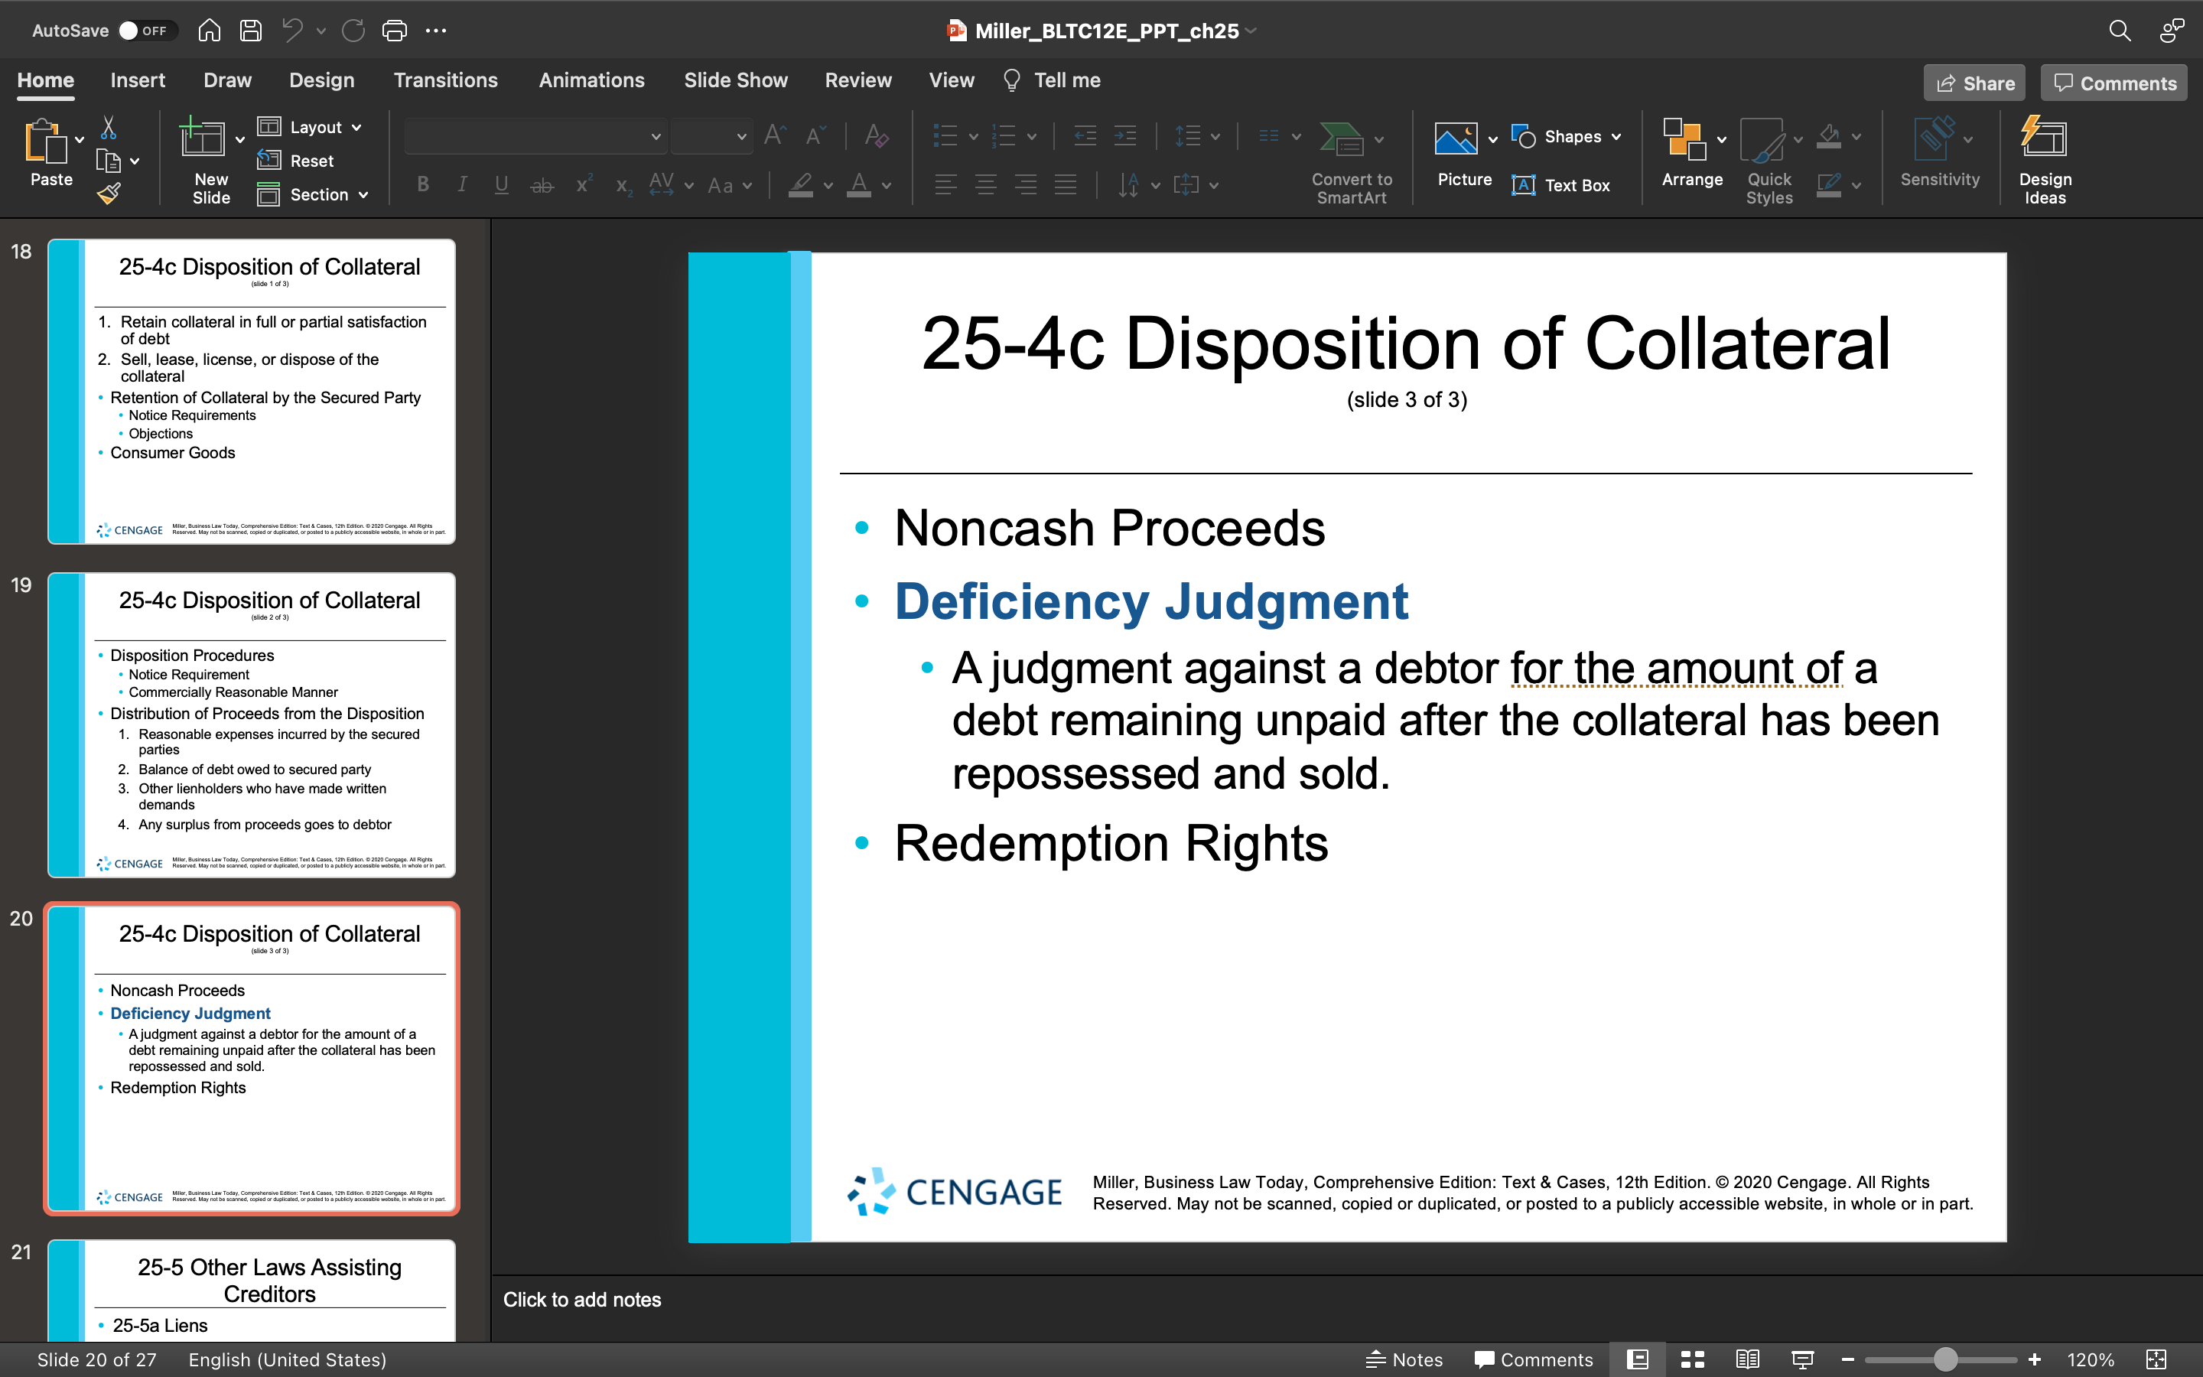
Task: Toggle Strikethrough formatting
Action: coord(542,185)
